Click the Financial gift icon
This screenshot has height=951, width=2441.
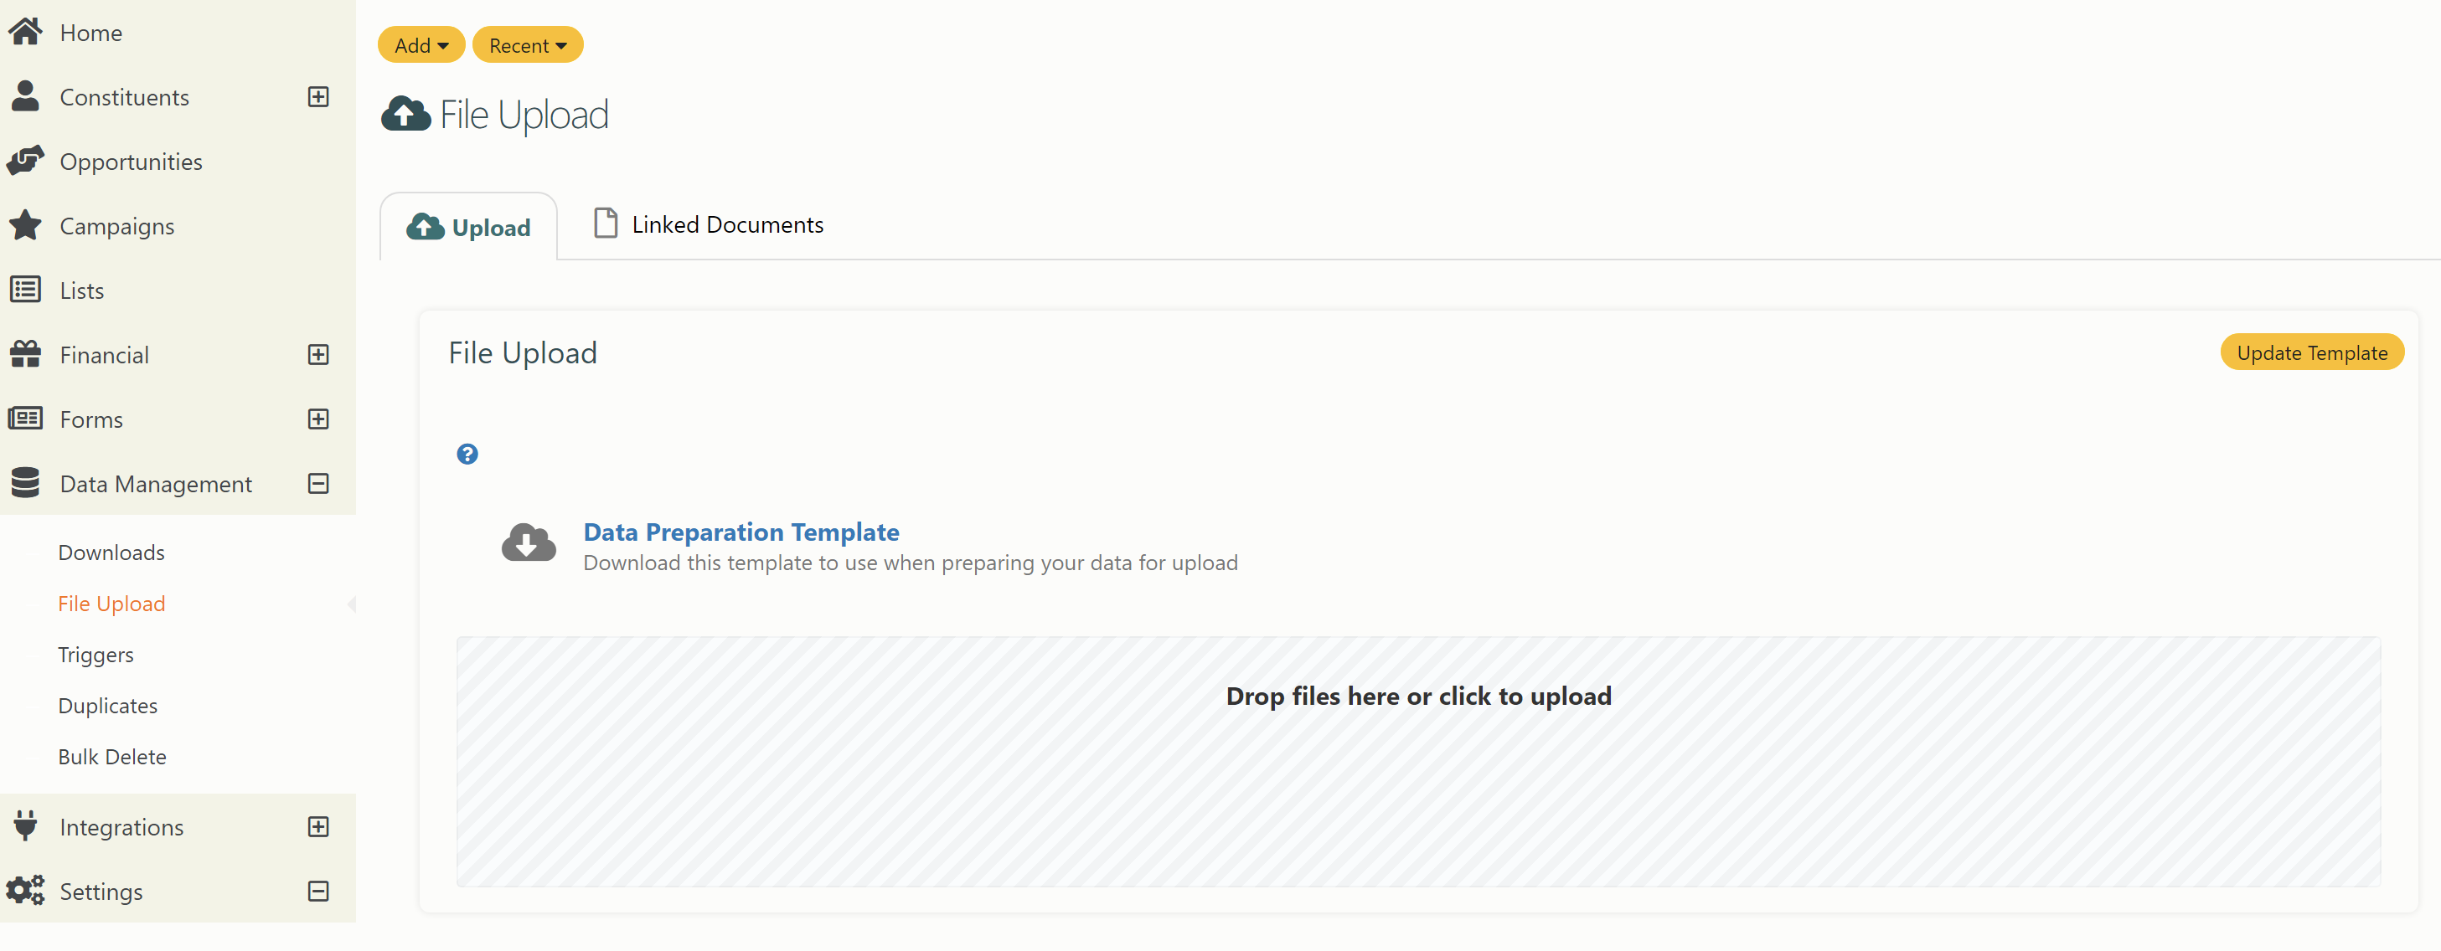(x=26, y=354)
